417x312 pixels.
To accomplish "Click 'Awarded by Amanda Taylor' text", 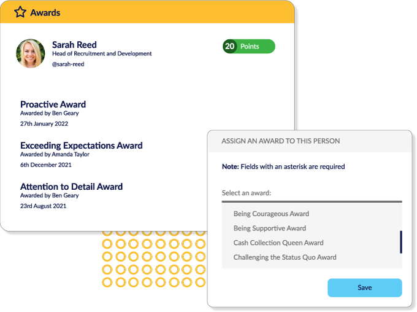I will tap(55, 154).
